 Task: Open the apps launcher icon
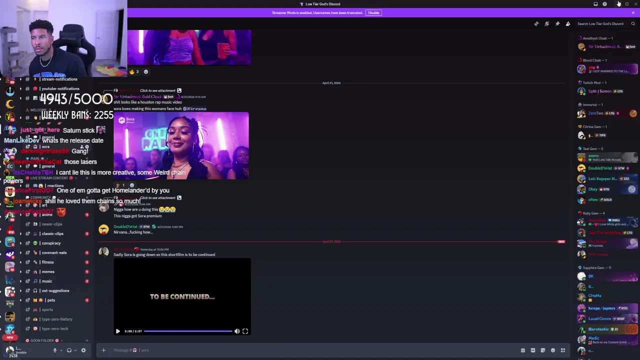pos(563,350)
